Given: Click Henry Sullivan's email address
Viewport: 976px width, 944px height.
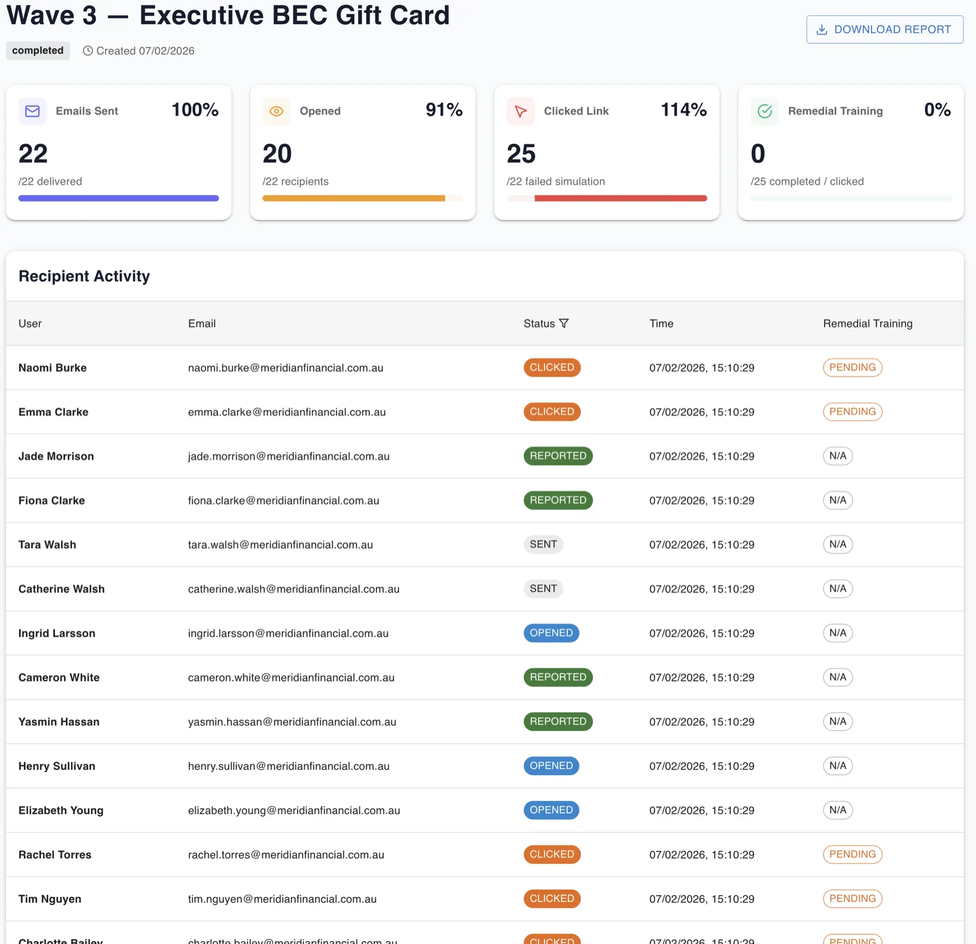Looking at the screenshot, I should 289,766.
